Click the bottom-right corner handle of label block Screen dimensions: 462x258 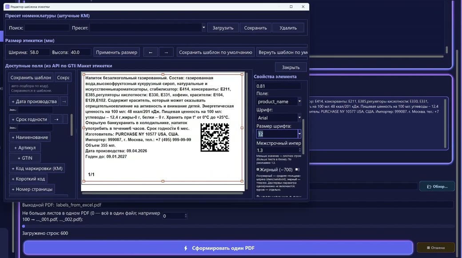(242, 181)
